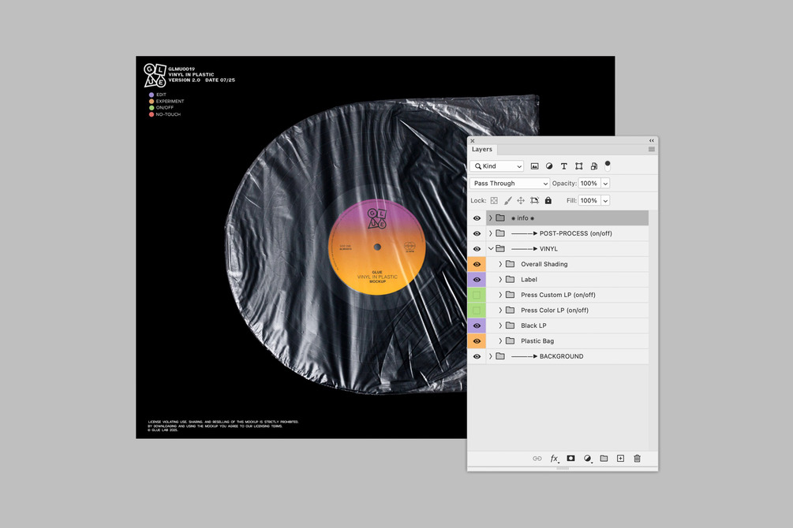This screenshot has height=528, width=793.
Task: Open the Fill slider dropdown arrow
Action: coord(605,201)
